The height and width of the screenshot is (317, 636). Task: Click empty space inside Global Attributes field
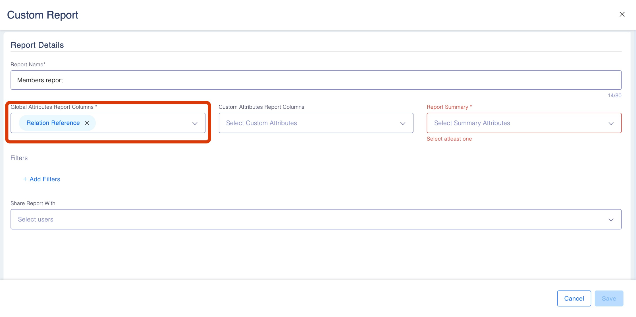pos(142,123)
